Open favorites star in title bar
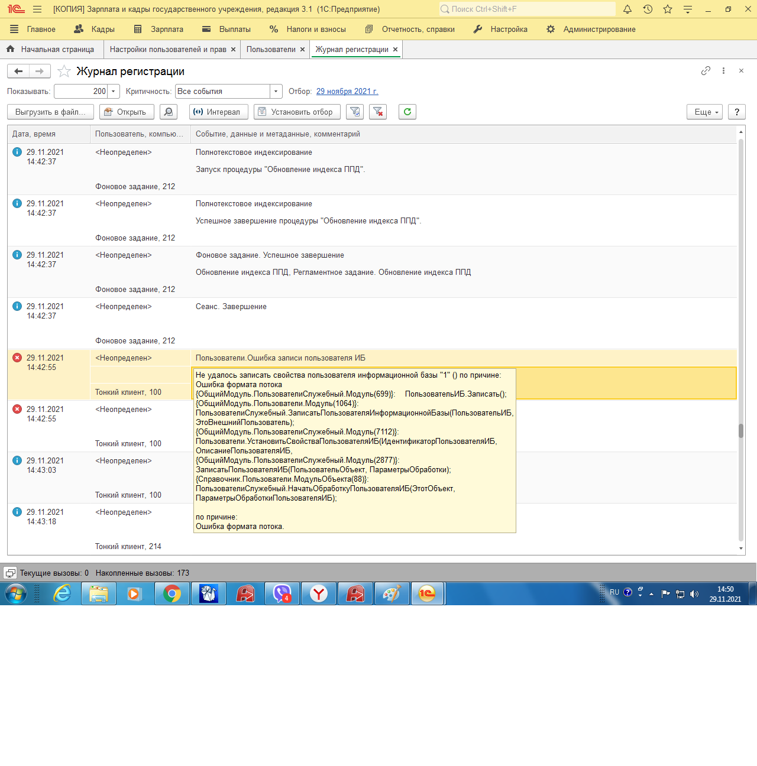757x766 pixels. tap(668, 9)
